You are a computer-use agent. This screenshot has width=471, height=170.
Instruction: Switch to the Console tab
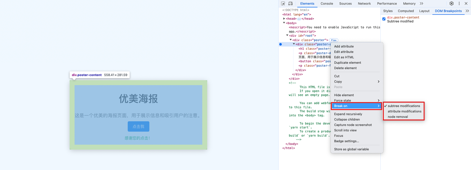tap(326, 4)
